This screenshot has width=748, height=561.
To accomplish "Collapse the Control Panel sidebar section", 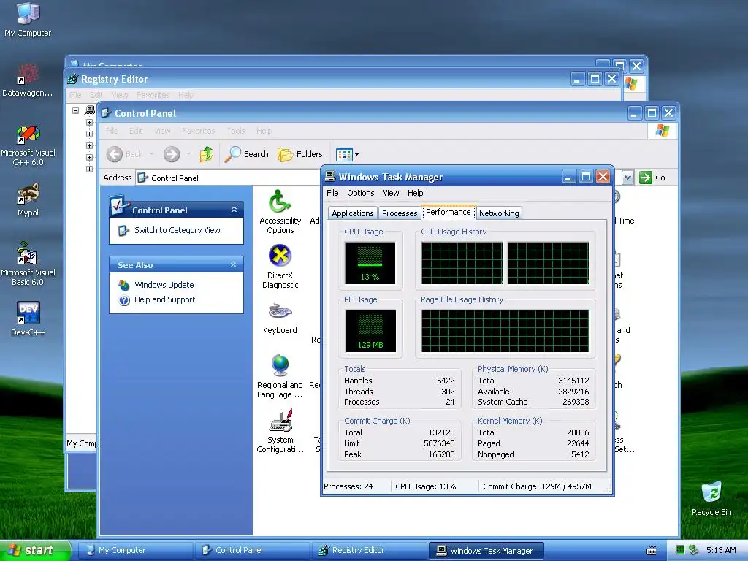I will (234, 210).
